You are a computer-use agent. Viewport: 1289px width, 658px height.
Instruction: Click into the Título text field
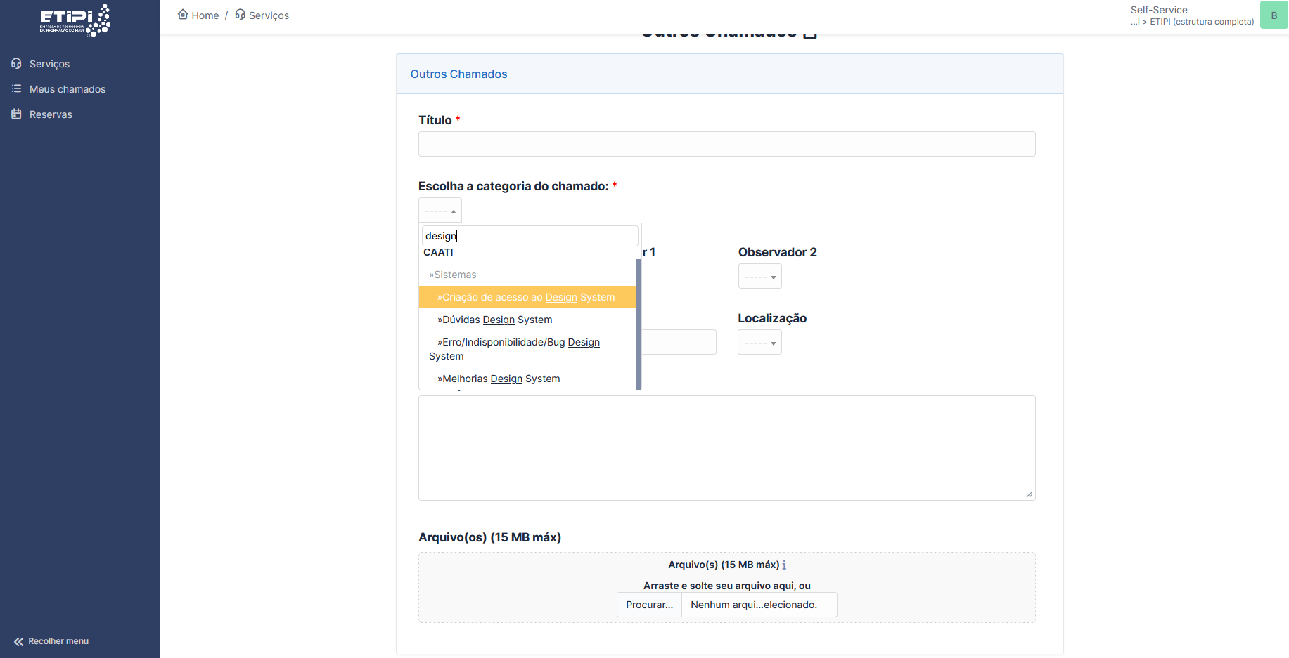click(726, 144)
